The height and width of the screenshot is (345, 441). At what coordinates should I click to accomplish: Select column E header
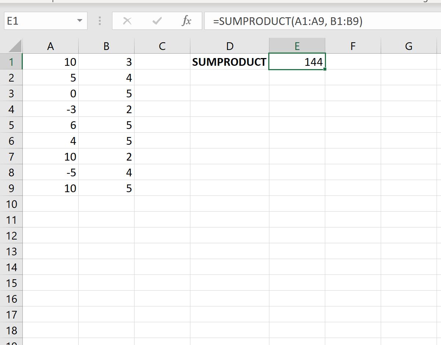[x=297, y=46]
